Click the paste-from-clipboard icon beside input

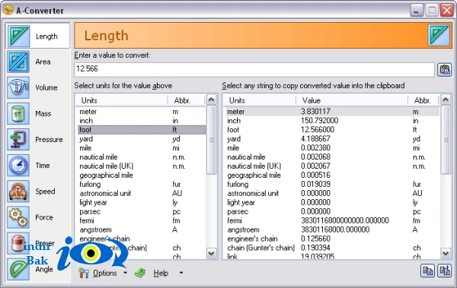click(x=445, y=70)
